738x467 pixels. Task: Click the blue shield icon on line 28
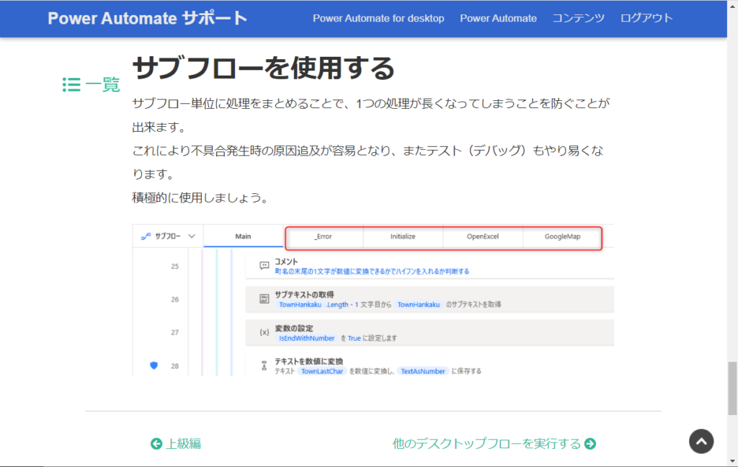pos(154,365)
